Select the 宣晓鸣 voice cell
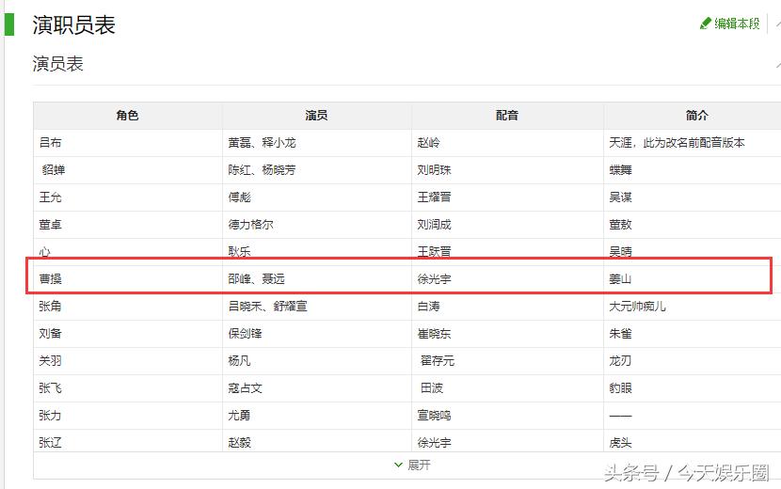This screenshot has width=781, height=489. pyautogui.click(x=507, y=416)
